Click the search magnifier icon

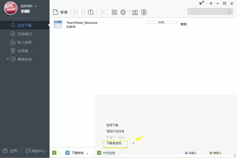[x=229, y=11]
